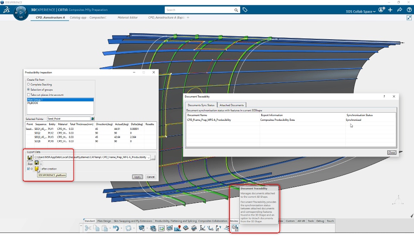Select PlyBOOK in the groups list
This screenshot has width=414, height=236.
pos(60,103)
